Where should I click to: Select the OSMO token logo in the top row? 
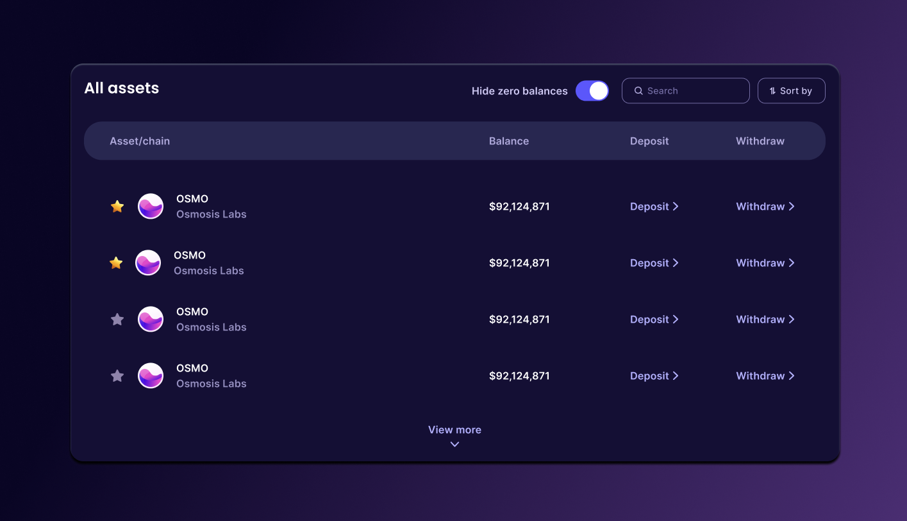click(x=150, y=206)
